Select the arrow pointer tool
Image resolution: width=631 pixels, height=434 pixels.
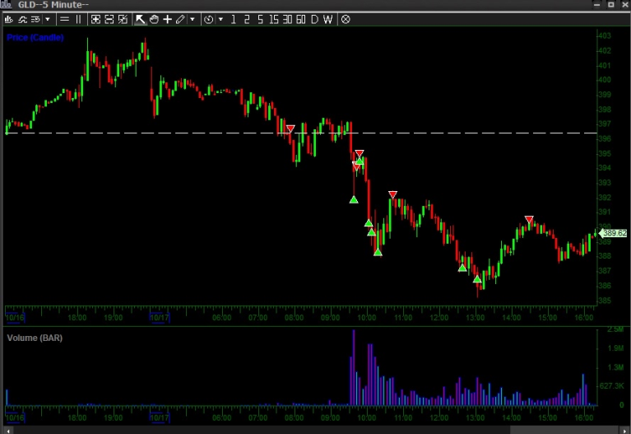140,19
